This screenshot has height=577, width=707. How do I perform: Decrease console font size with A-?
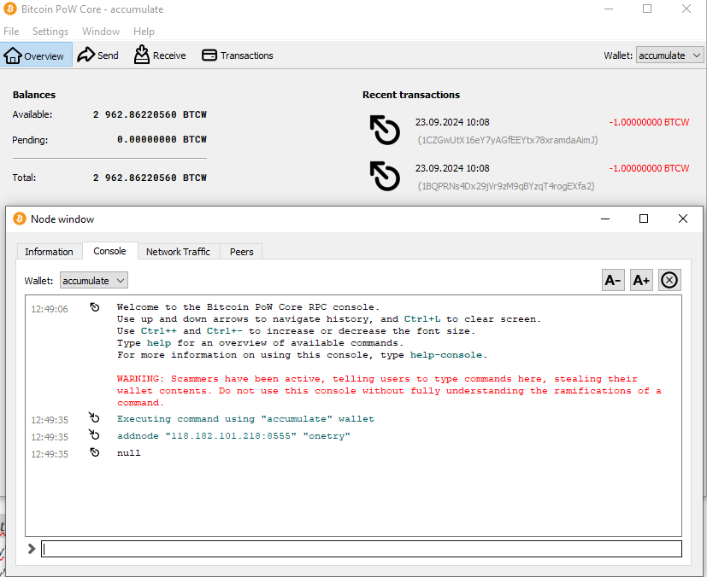(x=613, y=280)
